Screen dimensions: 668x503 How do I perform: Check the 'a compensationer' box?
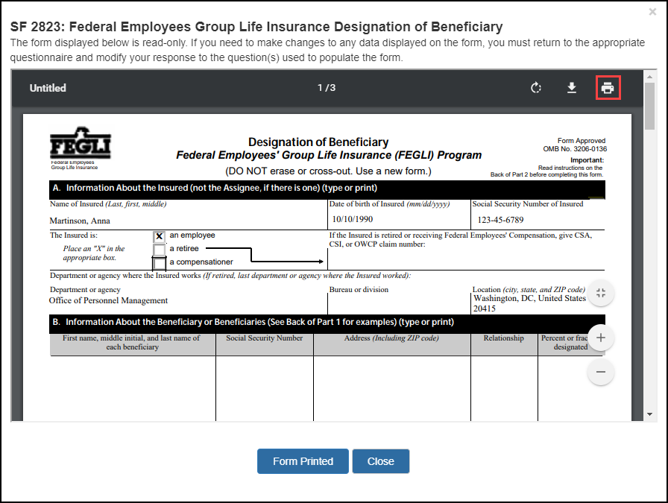point(159,263)
